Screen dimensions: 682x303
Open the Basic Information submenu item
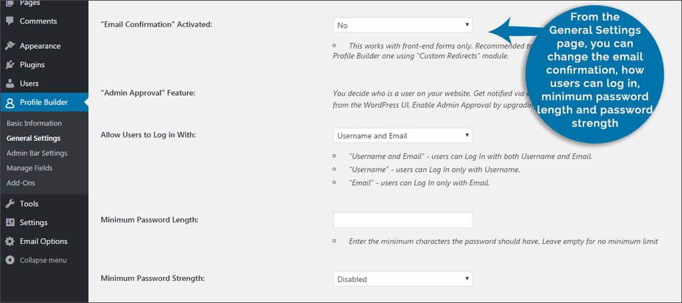tap(34, 123)
